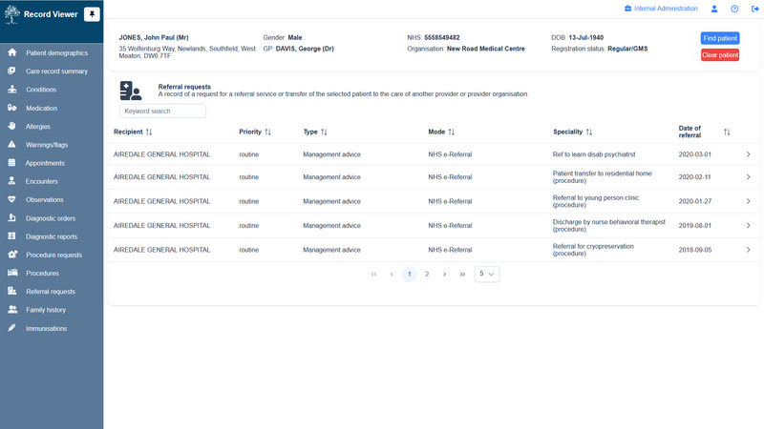
Task: Click the Encounters person icon
Action: coord(11,180)
